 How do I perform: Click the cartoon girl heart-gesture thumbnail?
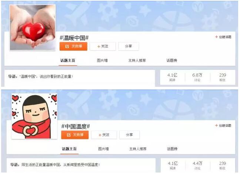[x=34, y=116]
